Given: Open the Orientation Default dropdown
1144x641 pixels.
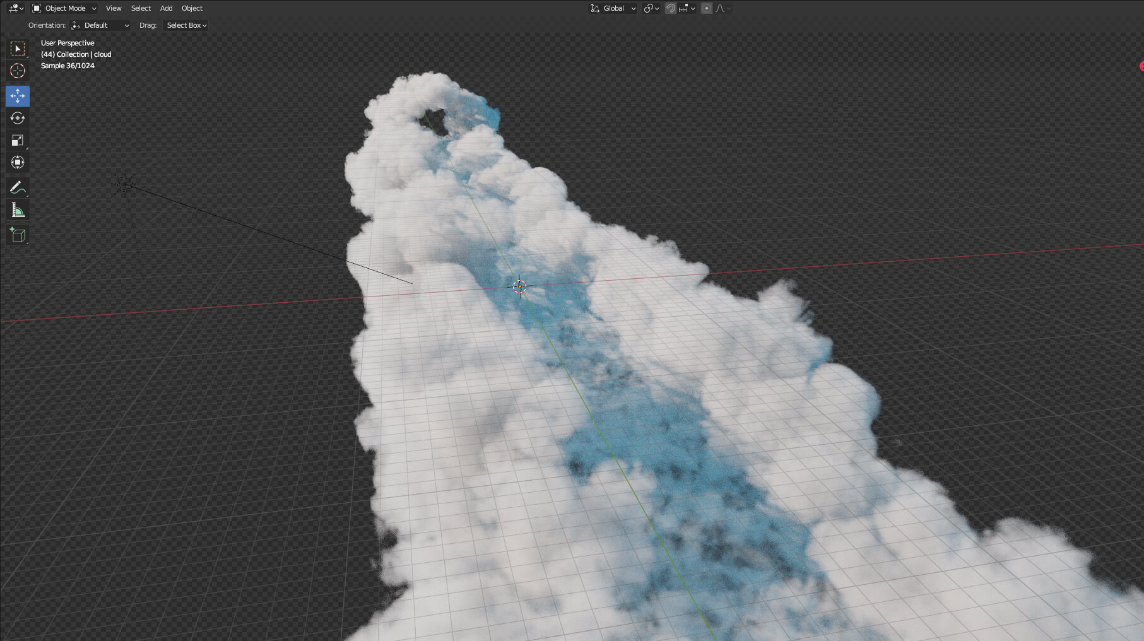Looking at the screenshot, I should point(100,25).
